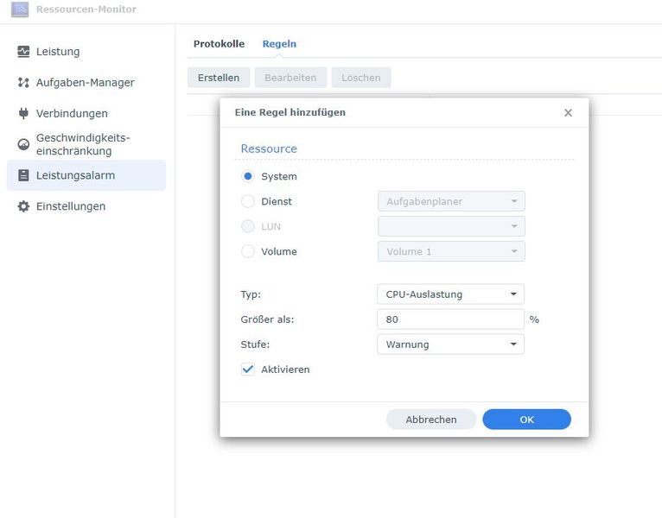
Task: Select the Dienst radio button
Action: point(248,201)
